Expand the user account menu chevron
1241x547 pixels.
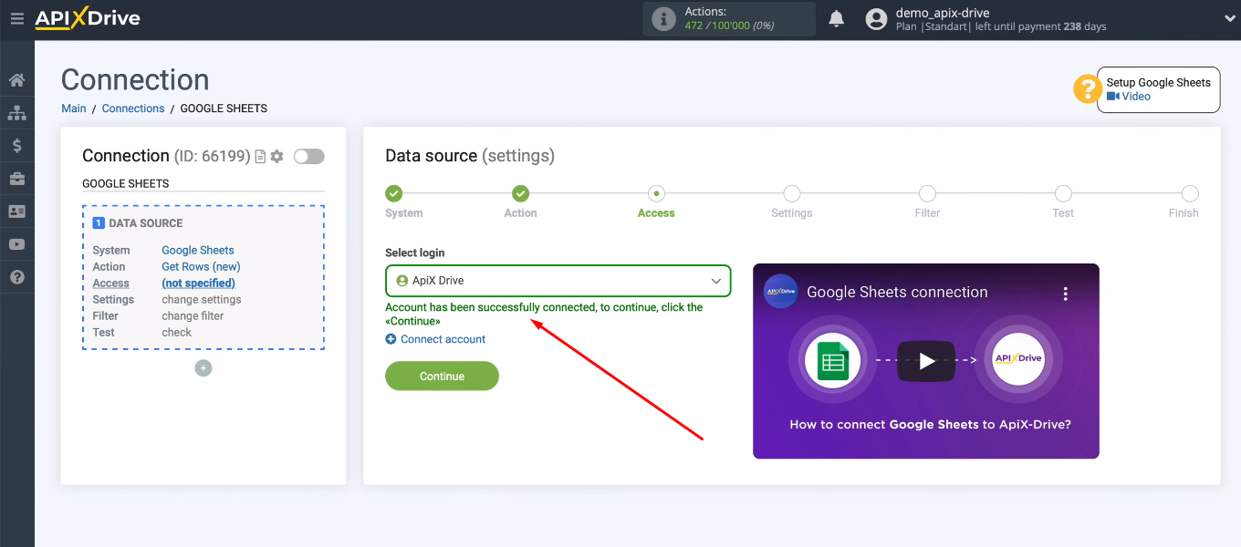click(1230, 17)
